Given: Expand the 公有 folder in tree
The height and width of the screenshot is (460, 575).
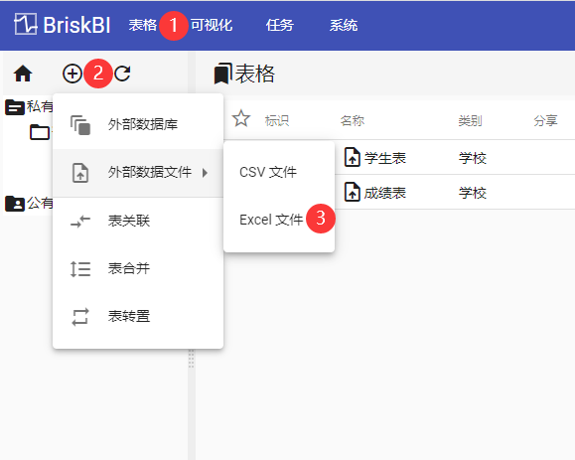Looking at the screenshot, I should pyautogui.click(x=30, y=204).
